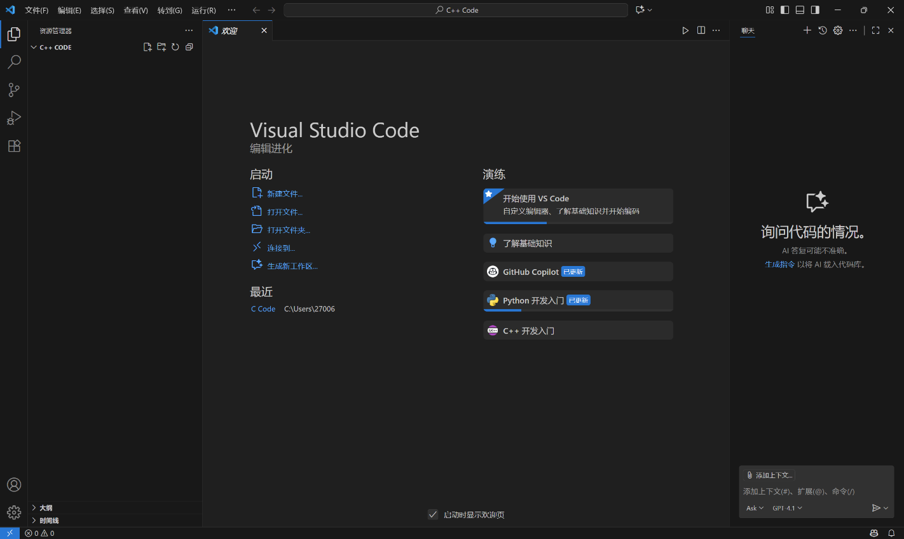Open the 运行(R) menu
Image resolution: width=904 pixels, height=539 pixels.
(x=203, y=10)
